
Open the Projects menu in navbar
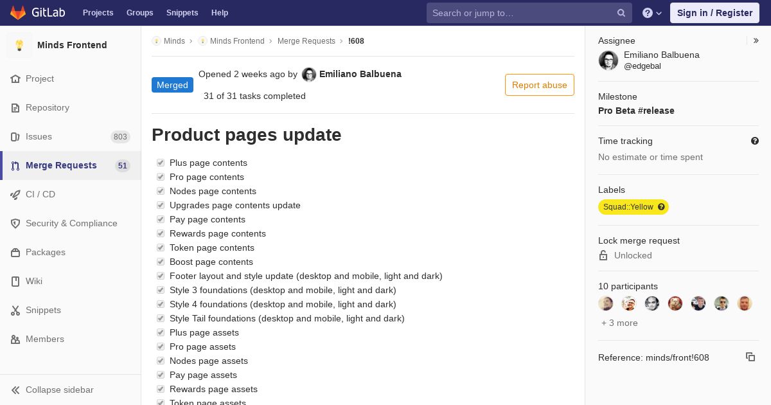pos(98,13)
